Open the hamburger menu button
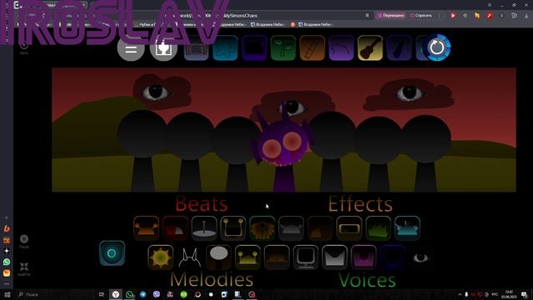 click(x=131, y=49)
